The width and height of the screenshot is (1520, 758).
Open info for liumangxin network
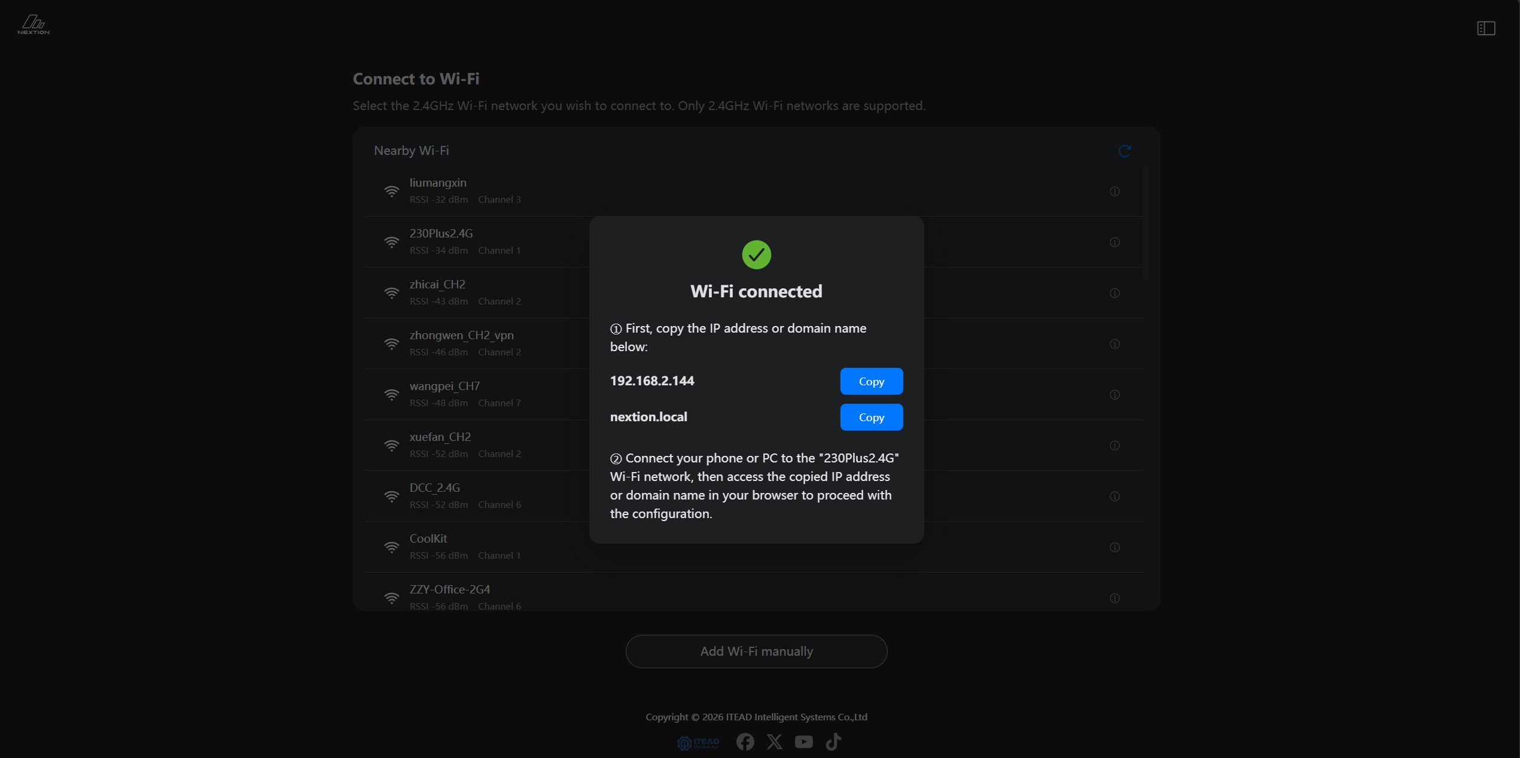pyautogui.click(x=1115, y=191)
